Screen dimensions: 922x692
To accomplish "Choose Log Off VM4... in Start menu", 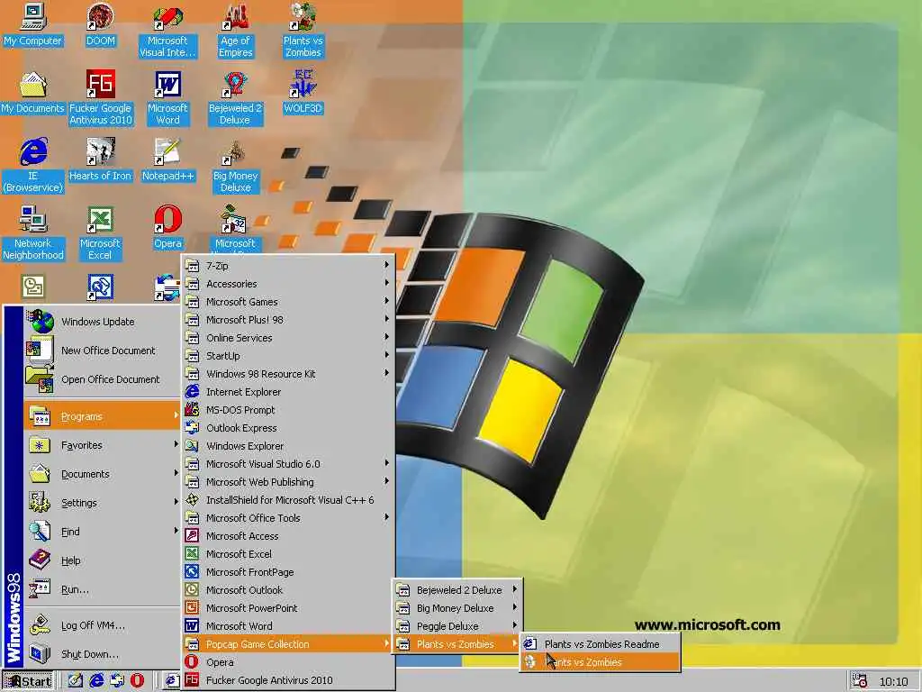I will coord(103,625).
